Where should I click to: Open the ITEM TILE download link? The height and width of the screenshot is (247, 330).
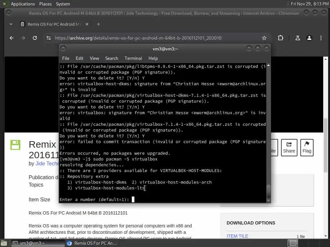point(237,236)
